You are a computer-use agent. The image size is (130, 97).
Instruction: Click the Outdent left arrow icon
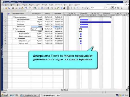coord(71,8)
